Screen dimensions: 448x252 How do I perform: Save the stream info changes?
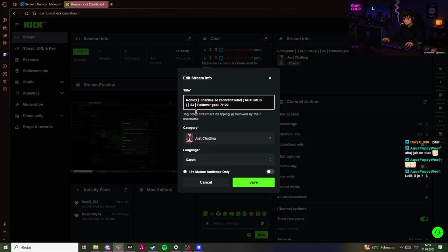point(254,182)
